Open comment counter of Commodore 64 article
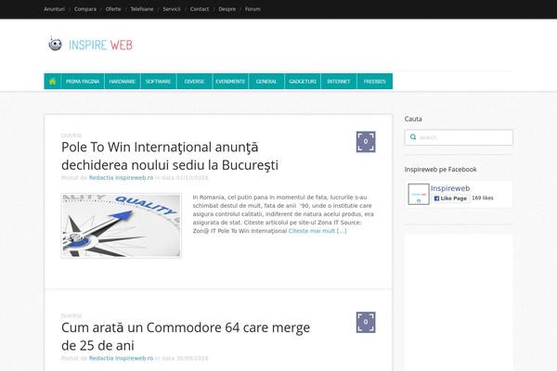The width and height of the screenshot is (557, 371). [x=366, y=322]
